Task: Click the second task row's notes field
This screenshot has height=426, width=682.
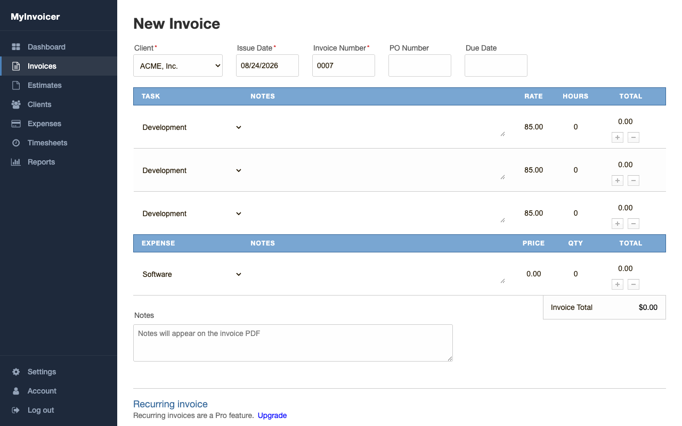Action: [377, 170]
